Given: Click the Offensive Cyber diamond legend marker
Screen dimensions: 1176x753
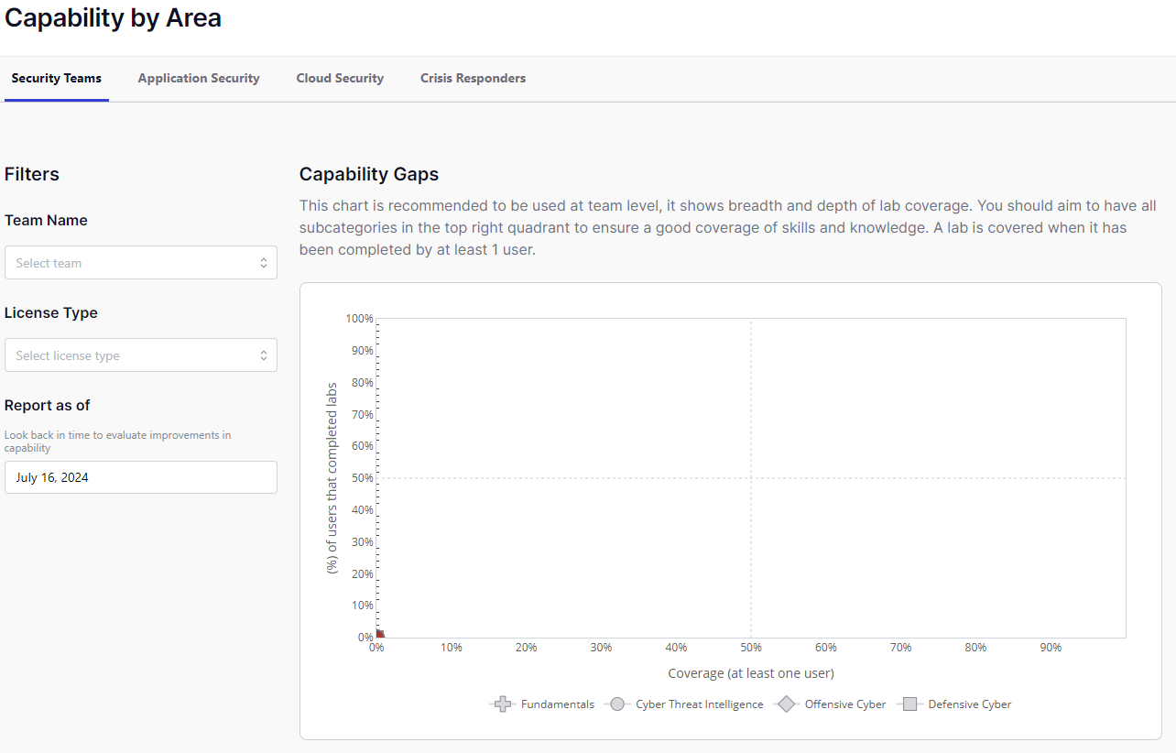Looking at the screenshot, I should point(786,704).
